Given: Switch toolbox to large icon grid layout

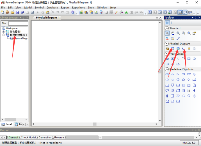Looking at the screenshot, I should [167, 23].
